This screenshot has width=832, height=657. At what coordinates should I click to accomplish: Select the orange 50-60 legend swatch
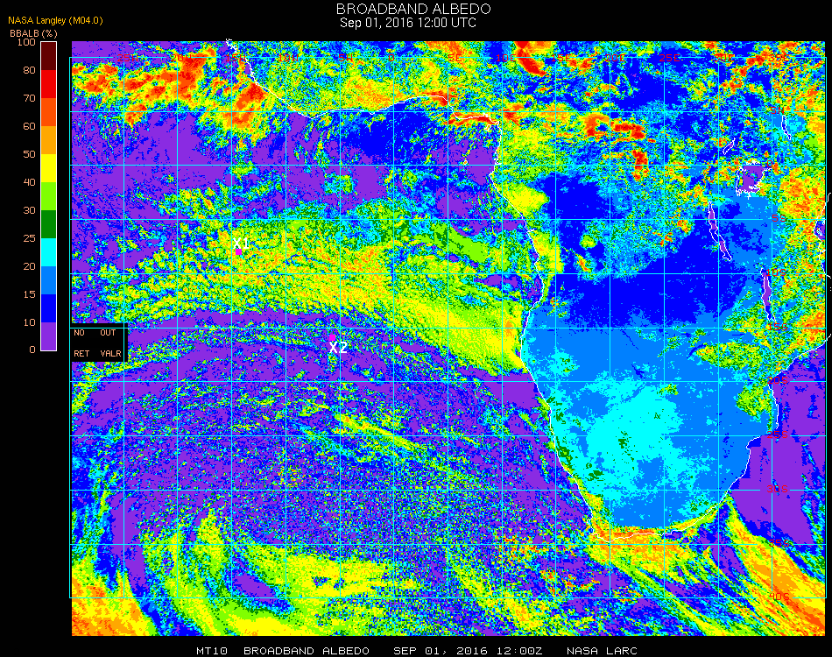tap(49, 140)
